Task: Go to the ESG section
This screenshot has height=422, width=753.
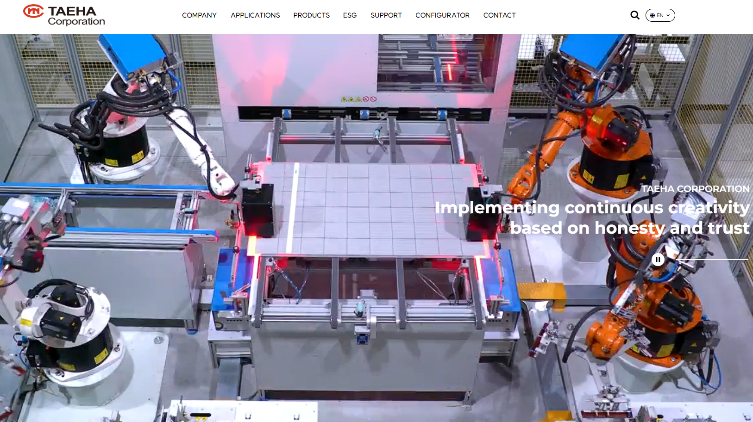Action: point(350,15)
